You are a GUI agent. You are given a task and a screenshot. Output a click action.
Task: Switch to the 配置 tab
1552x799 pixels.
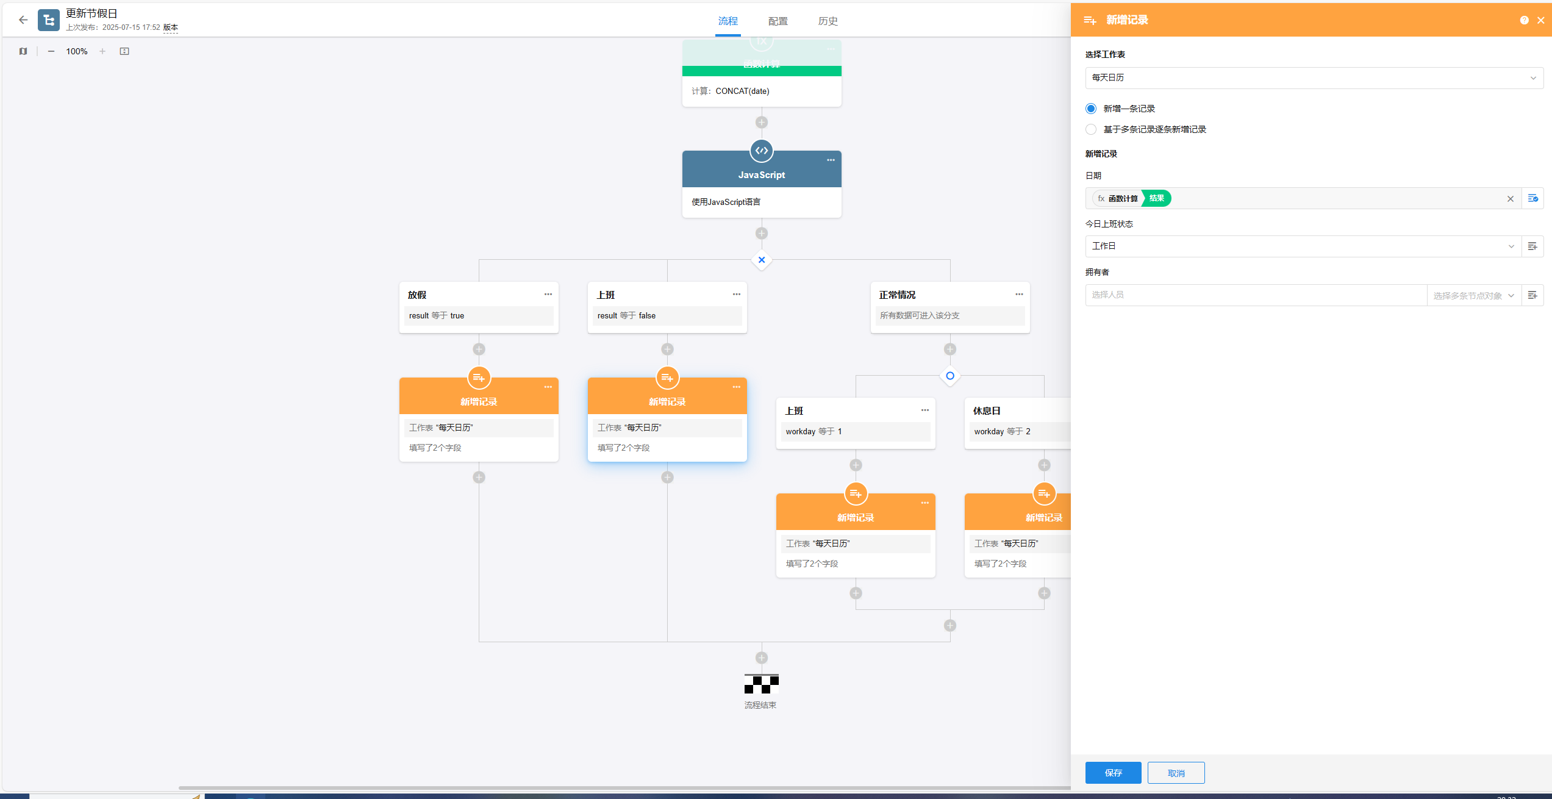pos(778,21)
